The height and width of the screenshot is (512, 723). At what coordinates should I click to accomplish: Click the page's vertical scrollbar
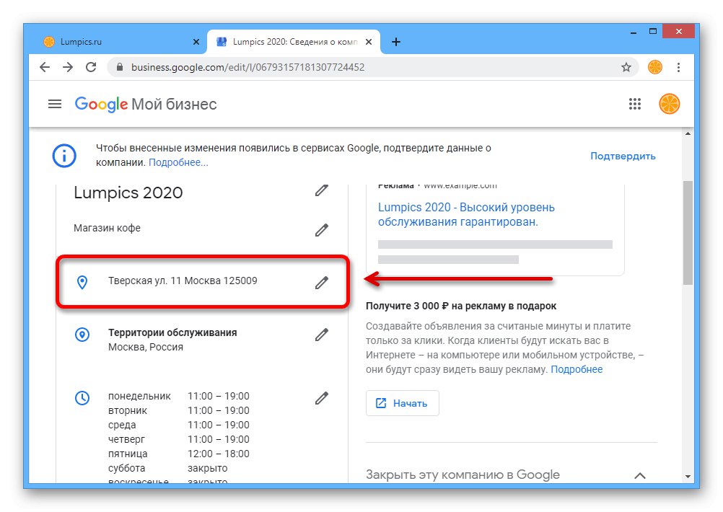tap(688, 231)
